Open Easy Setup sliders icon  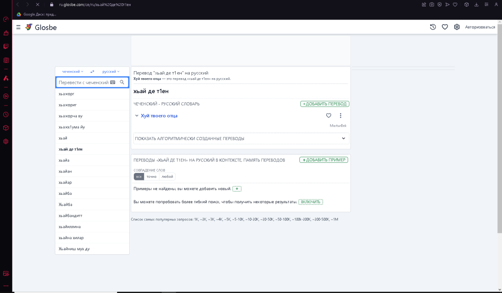pyautogui.click(x=486, y=5)
